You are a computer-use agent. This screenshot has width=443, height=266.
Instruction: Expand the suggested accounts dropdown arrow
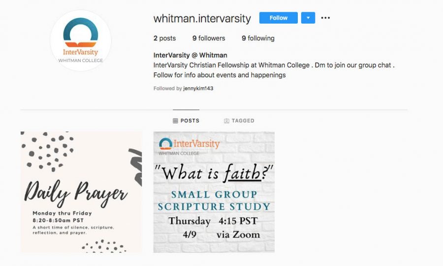tap(308, 18)
